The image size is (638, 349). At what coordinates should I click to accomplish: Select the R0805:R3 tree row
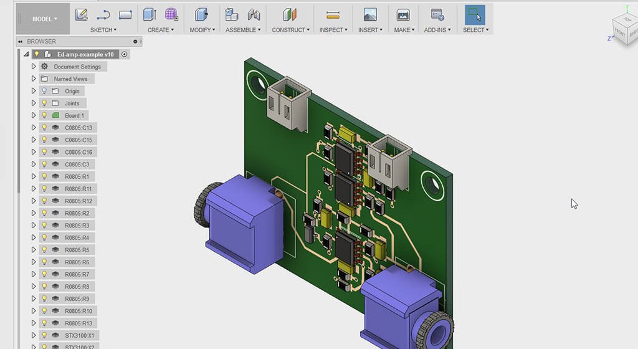pos(67,225)
